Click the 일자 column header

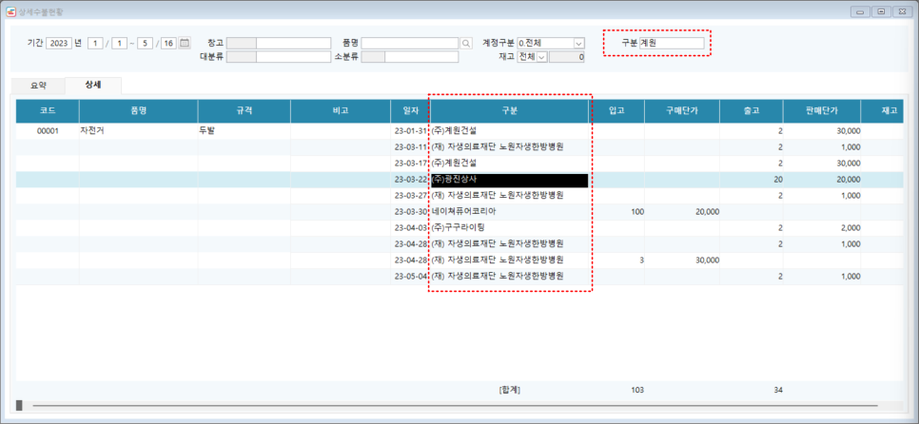pos(410,110)
